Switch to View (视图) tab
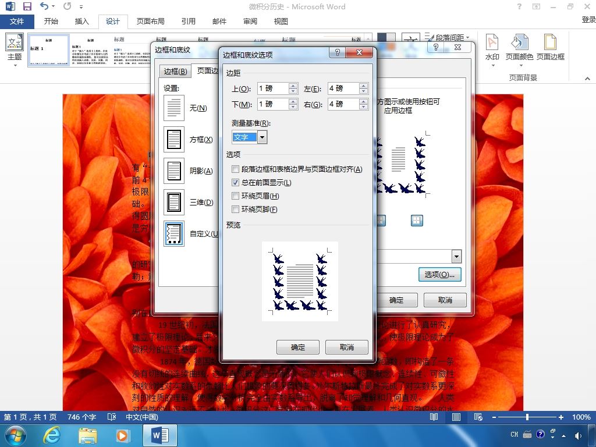The image size is (596, 447). click(281, 22)
